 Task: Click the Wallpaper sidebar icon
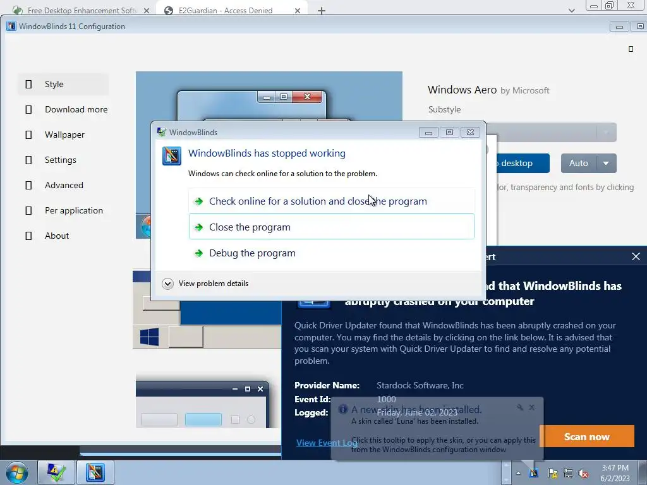click(x=28, y=135)
